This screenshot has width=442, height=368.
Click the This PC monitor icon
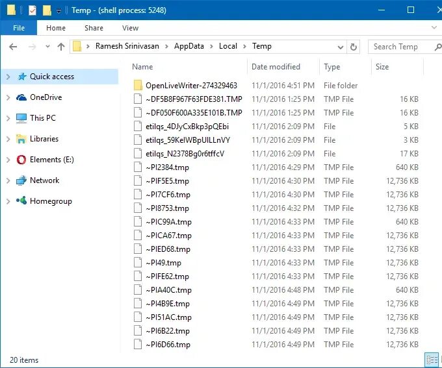pyautogui.click(x=21, y=118)
